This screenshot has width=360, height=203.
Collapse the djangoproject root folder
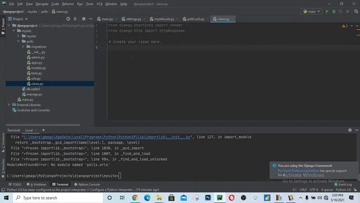(9, 25)
